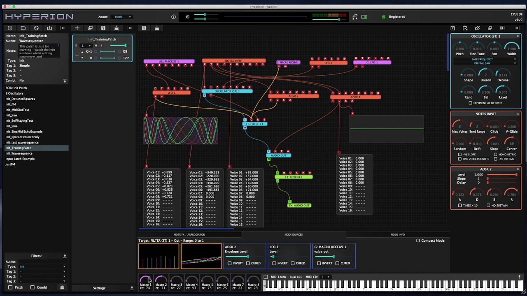527x296 pixels.
Task: Toggle the MONO RETRIG checkbox
Action: coord(496,155)
